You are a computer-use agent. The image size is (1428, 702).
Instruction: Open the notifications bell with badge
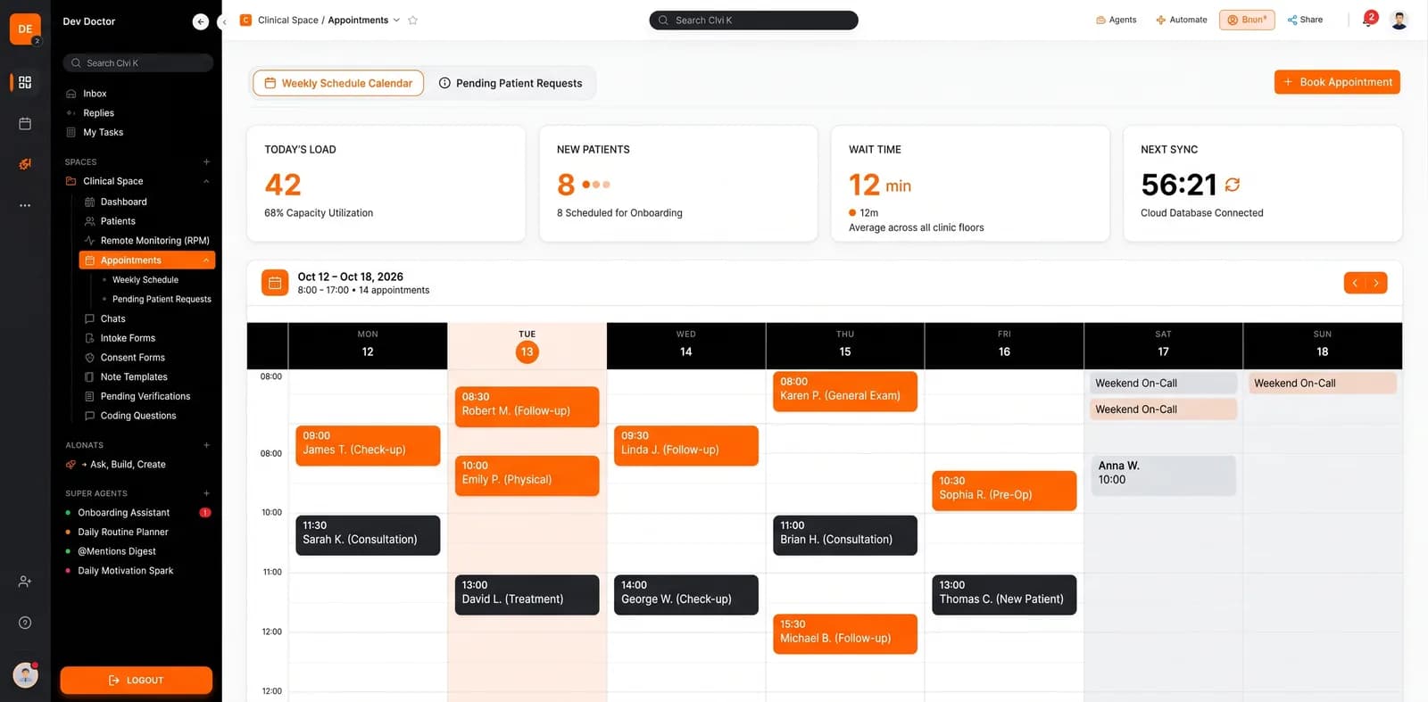[1368, 20]
